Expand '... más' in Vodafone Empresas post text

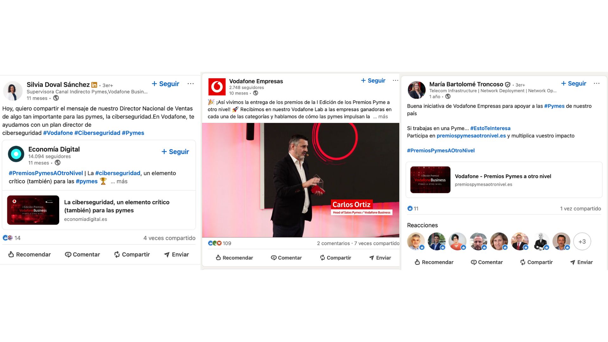[x=380, y=117]
